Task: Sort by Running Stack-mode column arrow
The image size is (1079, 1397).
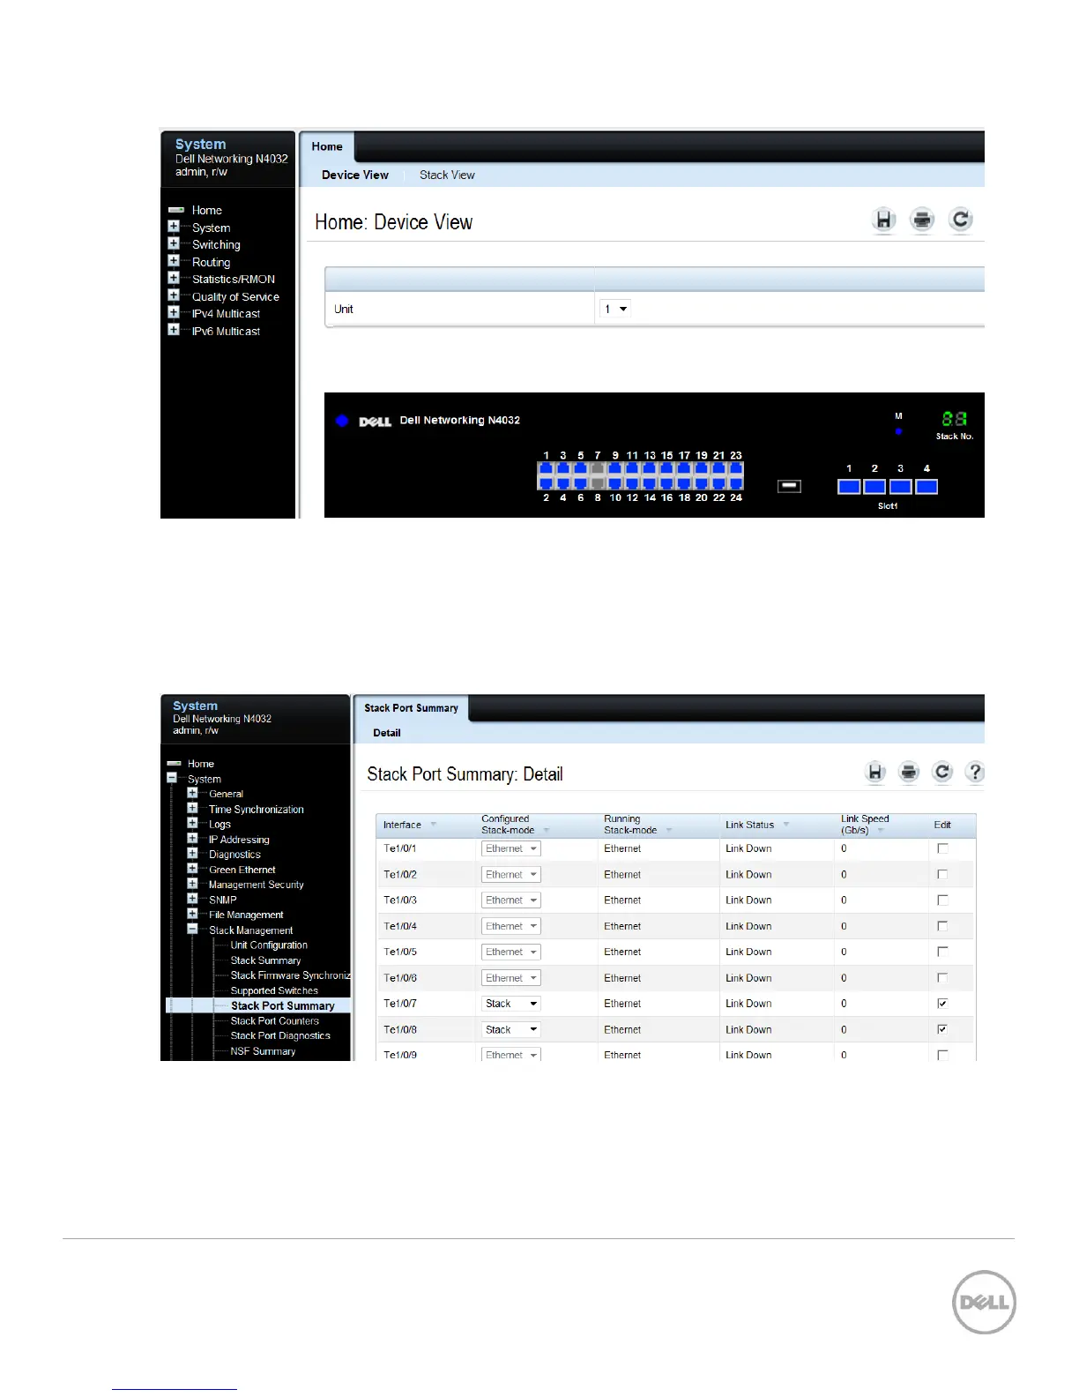Action: [669, 831]
